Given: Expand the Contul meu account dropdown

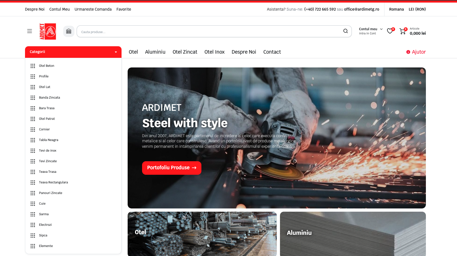Looking at the screenshot, I should tap(371, 29).
